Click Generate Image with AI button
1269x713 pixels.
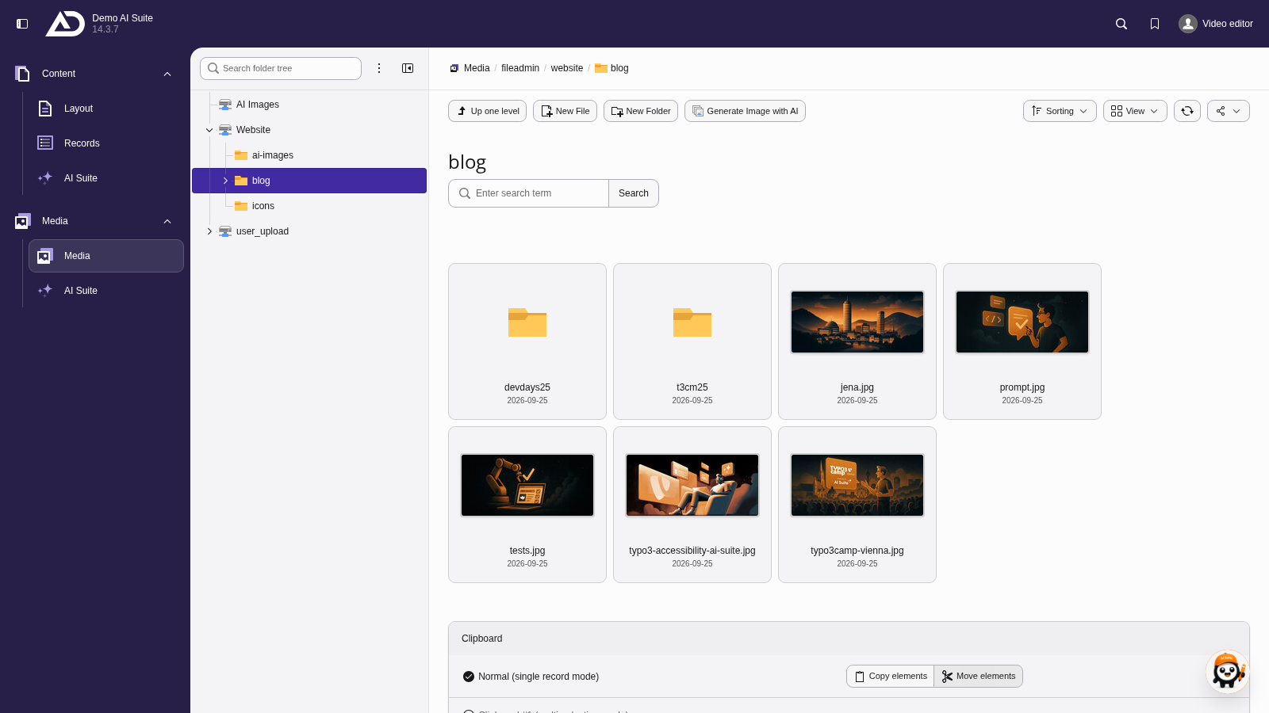745,111
